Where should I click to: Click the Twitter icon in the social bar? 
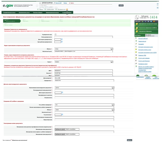(151, 21)
